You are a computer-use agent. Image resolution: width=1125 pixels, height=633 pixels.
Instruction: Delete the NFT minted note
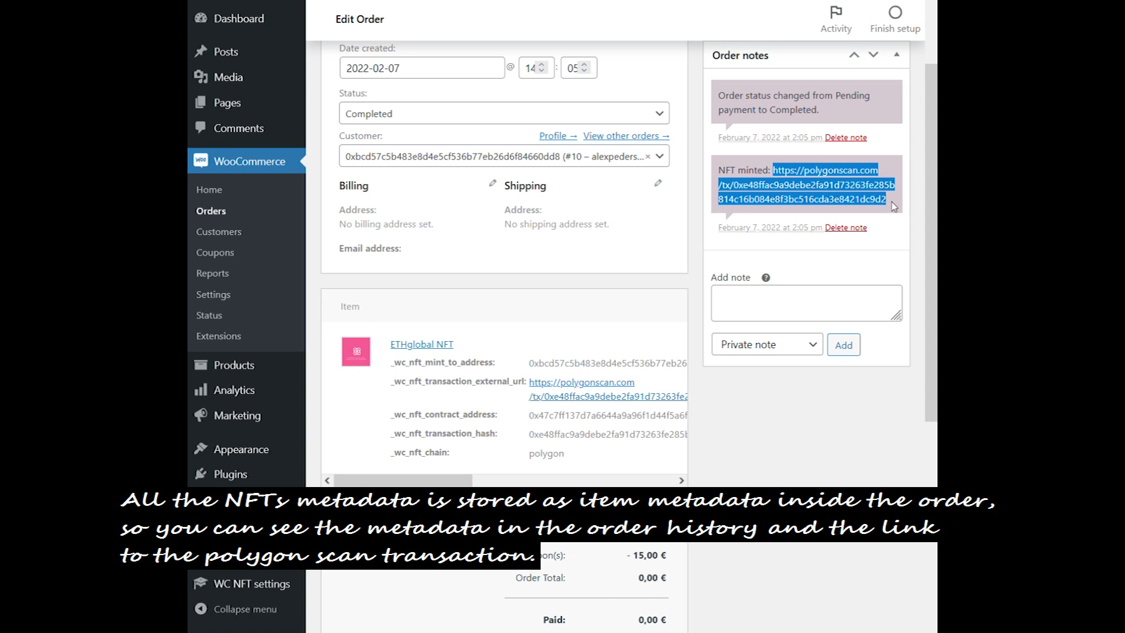[x=846, y=227]
